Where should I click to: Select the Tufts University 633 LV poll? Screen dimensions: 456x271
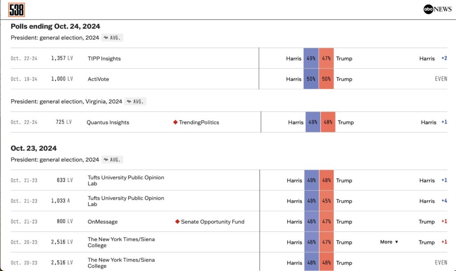point(126,180)
